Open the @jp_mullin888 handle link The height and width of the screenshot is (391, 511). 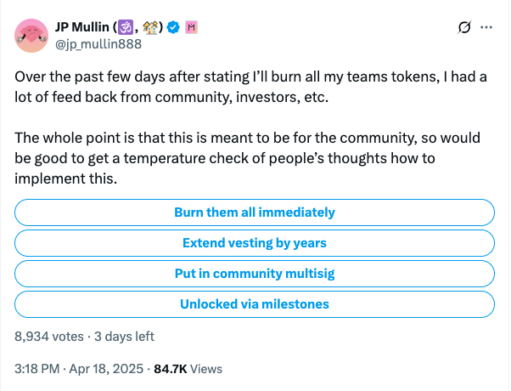[98, 43]
